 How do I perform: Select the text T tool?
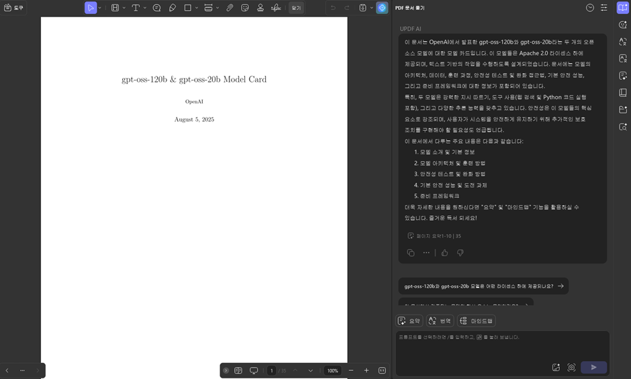click(136, 7)
